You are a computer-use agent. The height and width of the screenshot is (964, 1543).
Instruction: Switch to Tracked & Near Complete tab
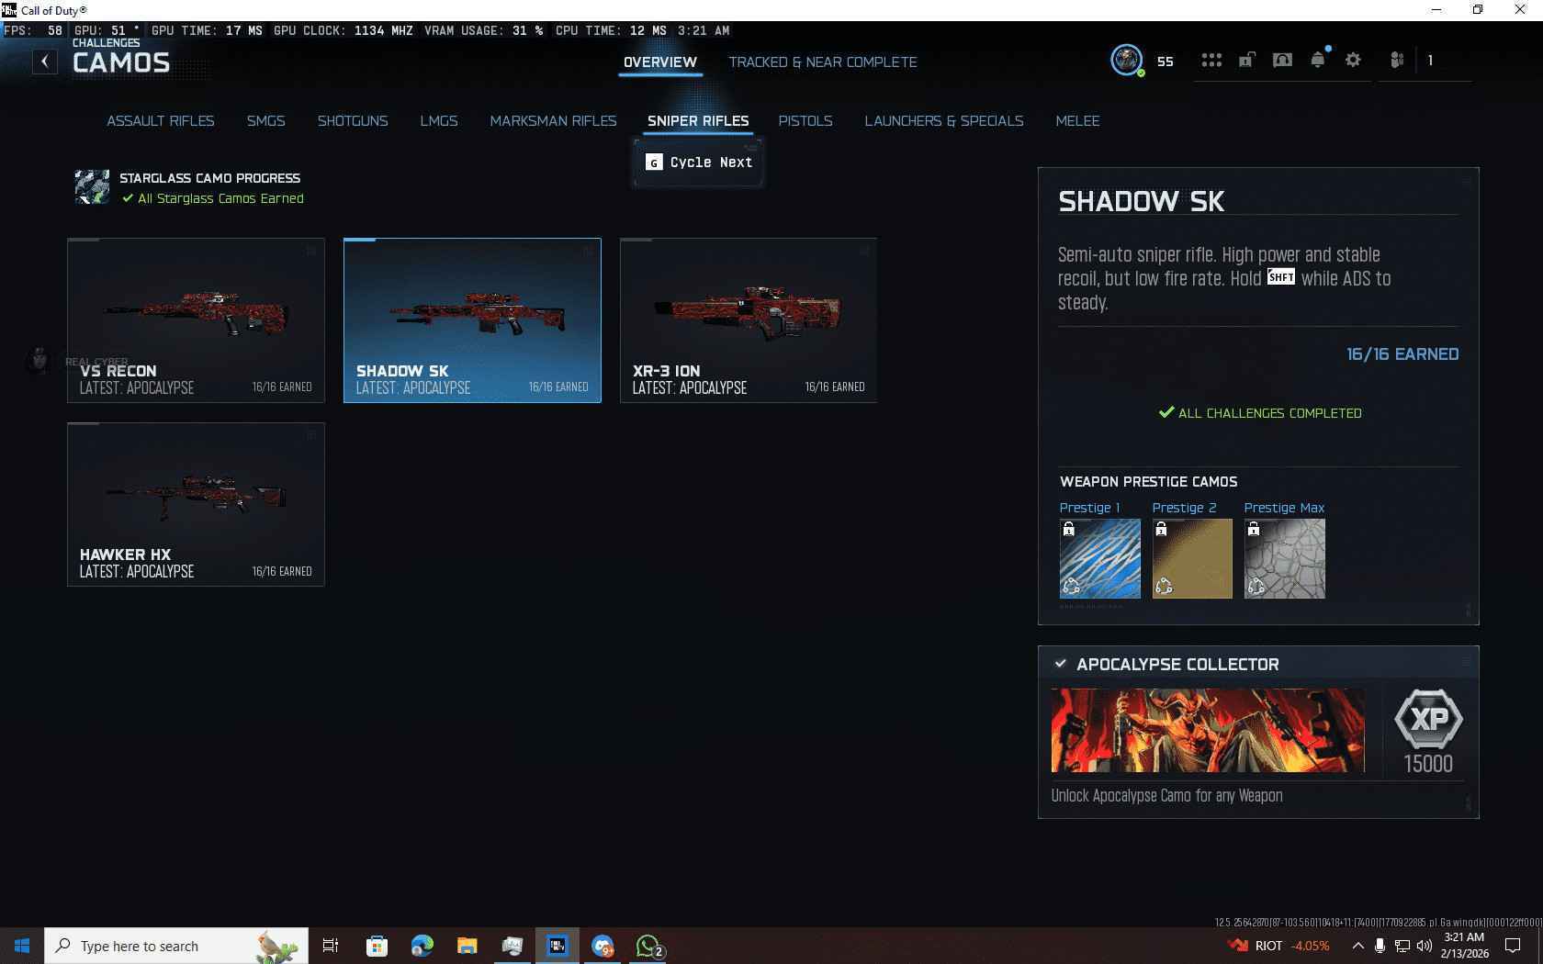click(x=823, y=62)
